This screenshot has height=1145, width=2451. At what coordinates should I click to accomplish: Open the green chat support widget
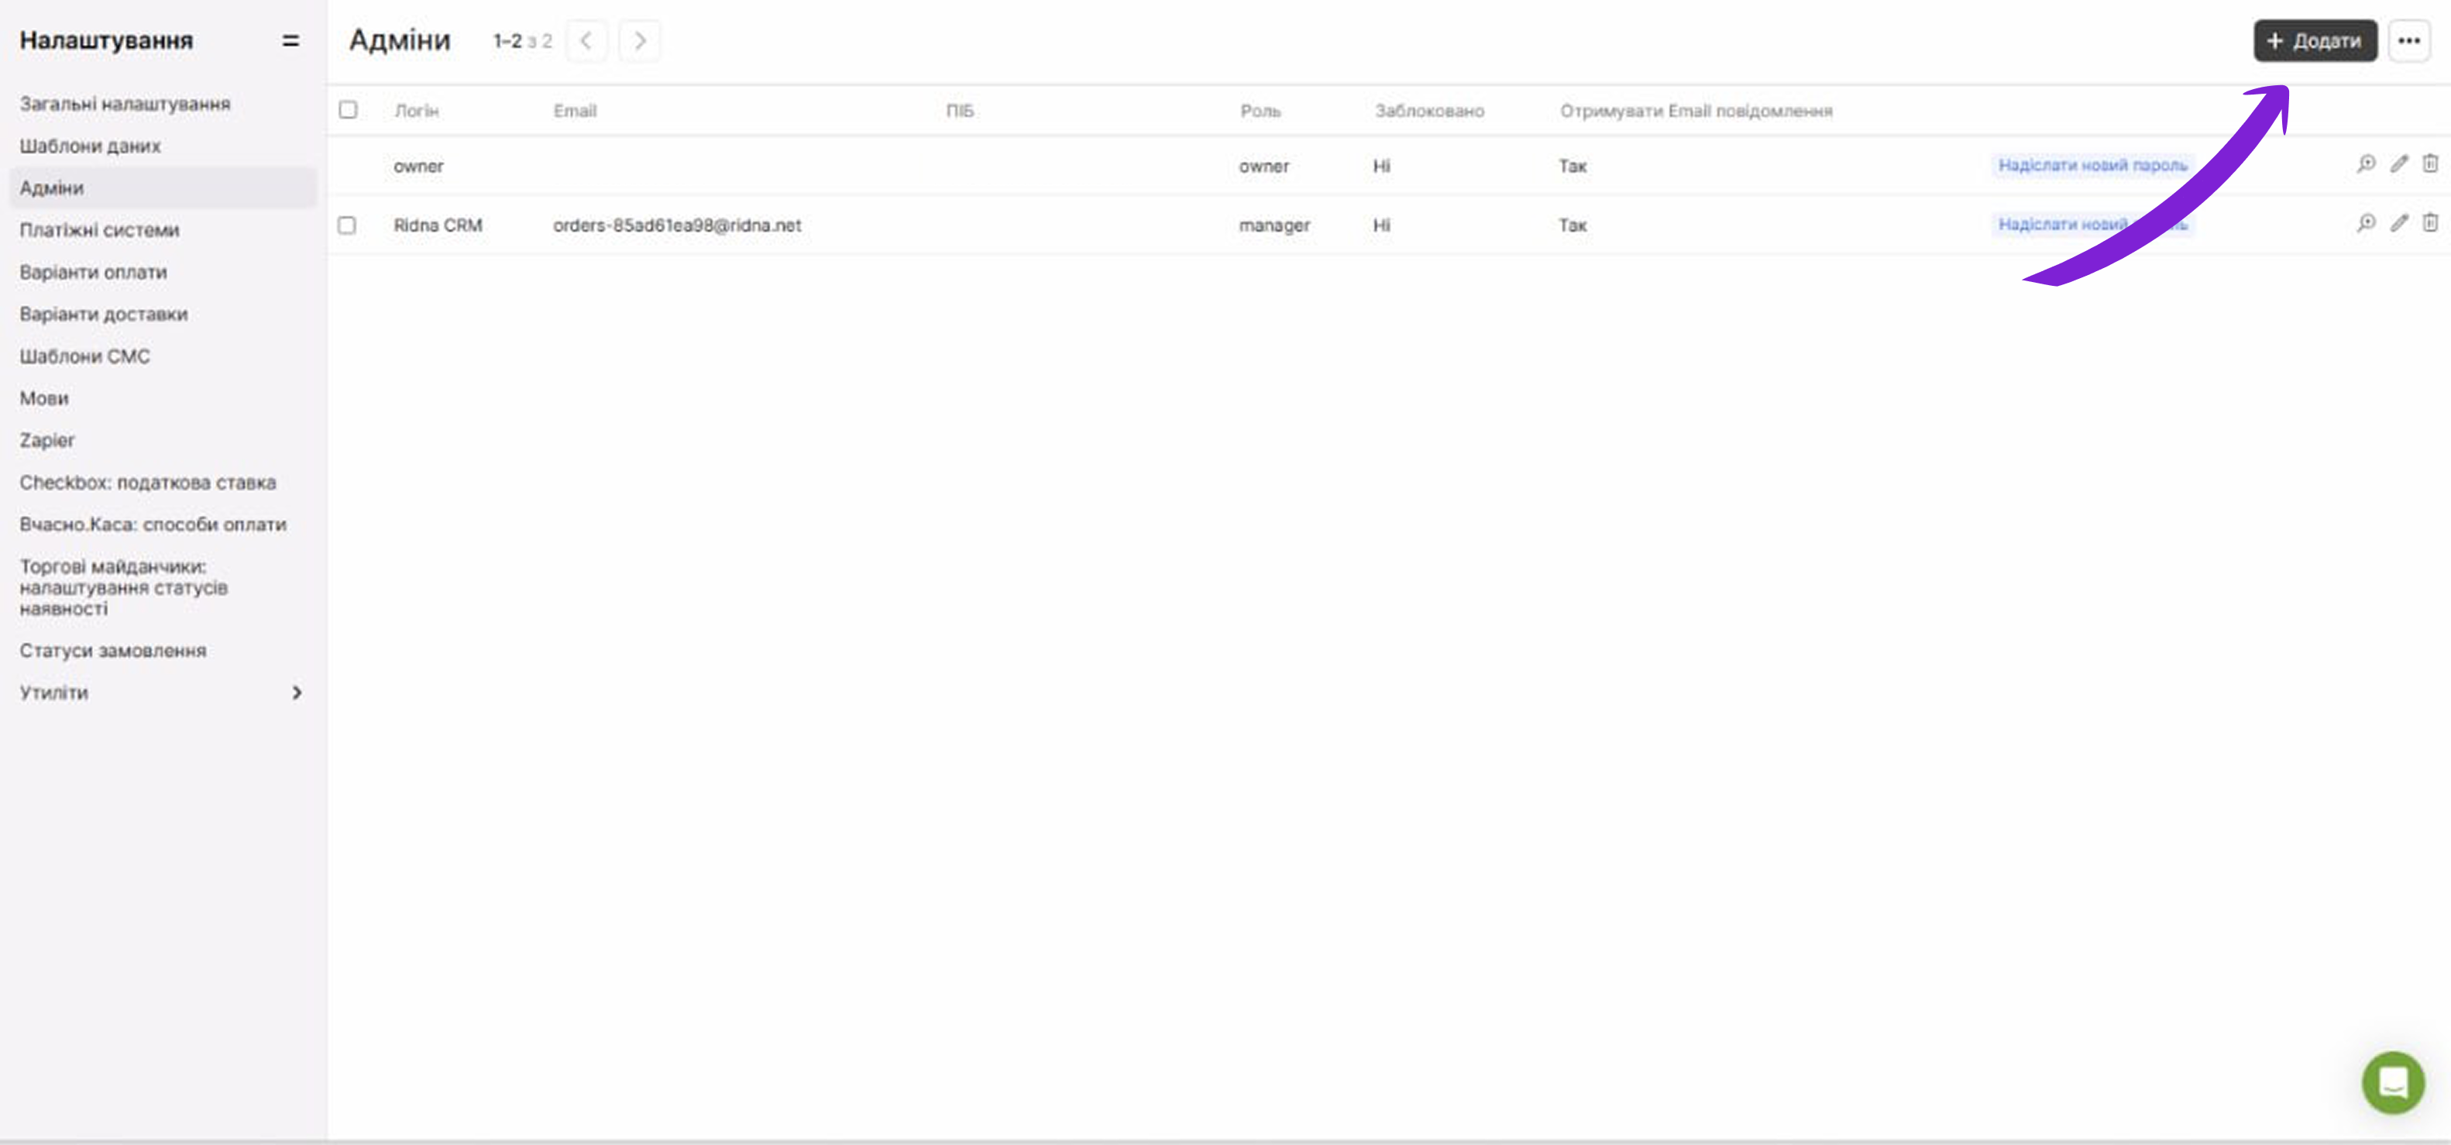tap(2393, 1082)
